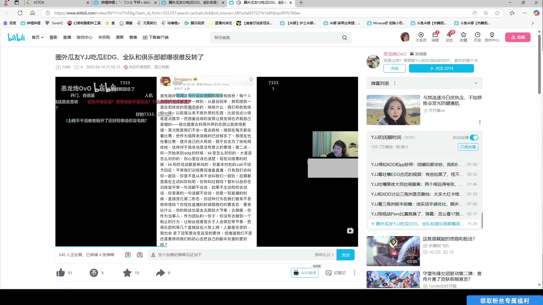The image size is (543, 305).
Task: Open more options on 莎莎酱ox video card
Action: [480, 122]
